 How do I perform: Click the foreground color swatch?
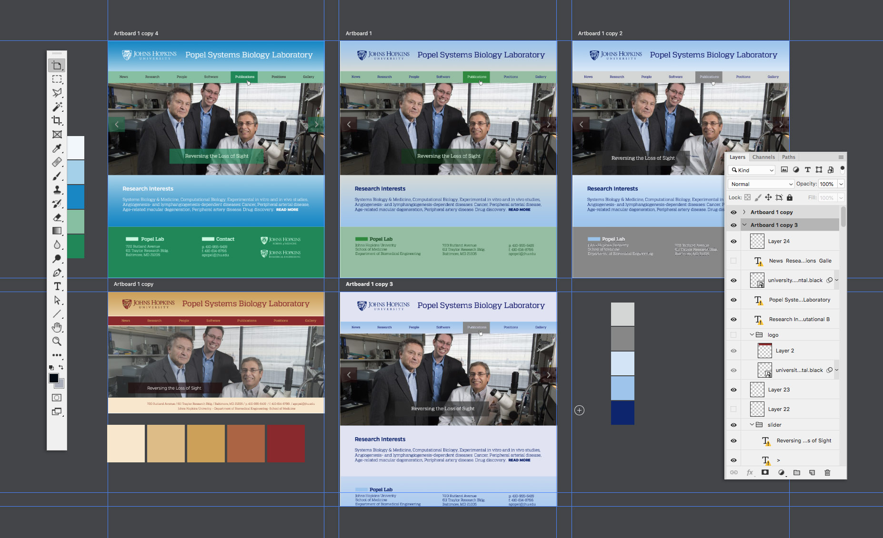[53, 377]
